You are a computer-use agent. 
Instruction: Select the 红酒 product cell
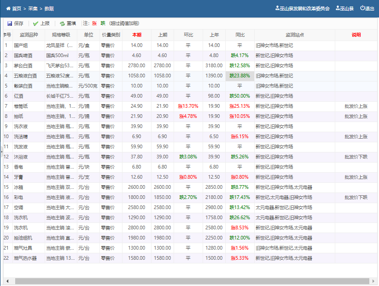click(29, 96)
